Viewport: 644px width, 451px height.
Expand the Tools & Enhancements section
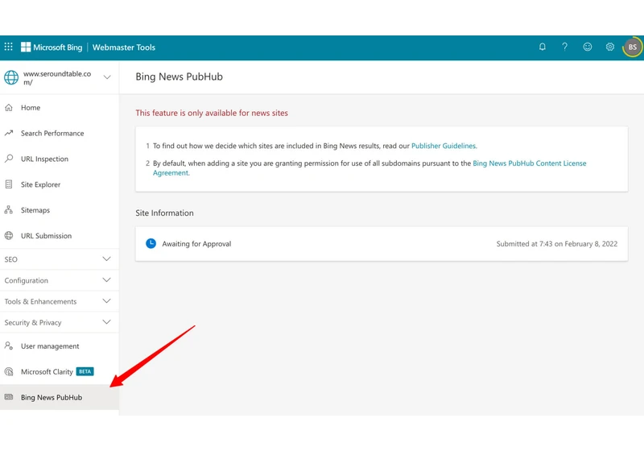click(60, 301)
